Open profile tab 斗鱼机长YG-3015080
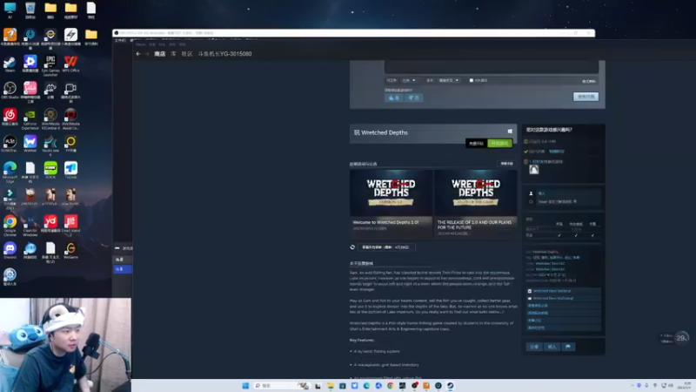Image resolution: width=696 pixels, height=392 pixels. point(224,54)
